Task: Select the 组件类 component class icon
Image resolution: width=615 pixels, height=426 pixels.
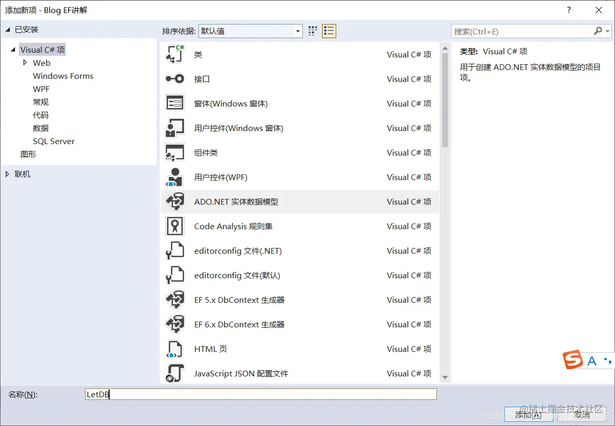Action: 175,152
